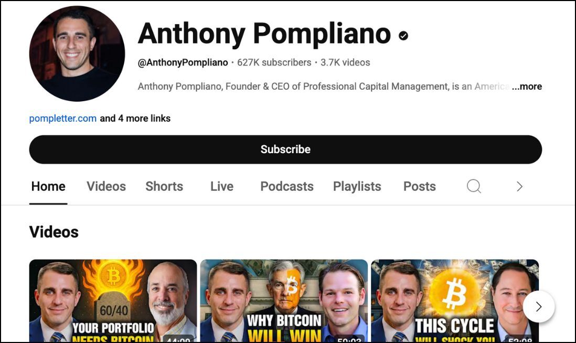Open the @AnthonyPompliano handle
This screenshot has height=343, width=576.
coord(183,62)
